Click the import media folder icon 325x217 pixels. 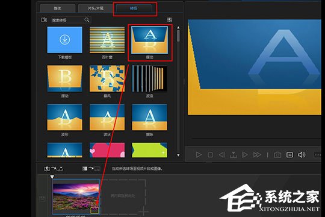coord(44,20)
